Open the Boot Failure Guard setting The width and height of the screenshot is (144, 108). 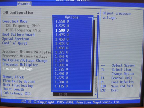coord(19,35)
